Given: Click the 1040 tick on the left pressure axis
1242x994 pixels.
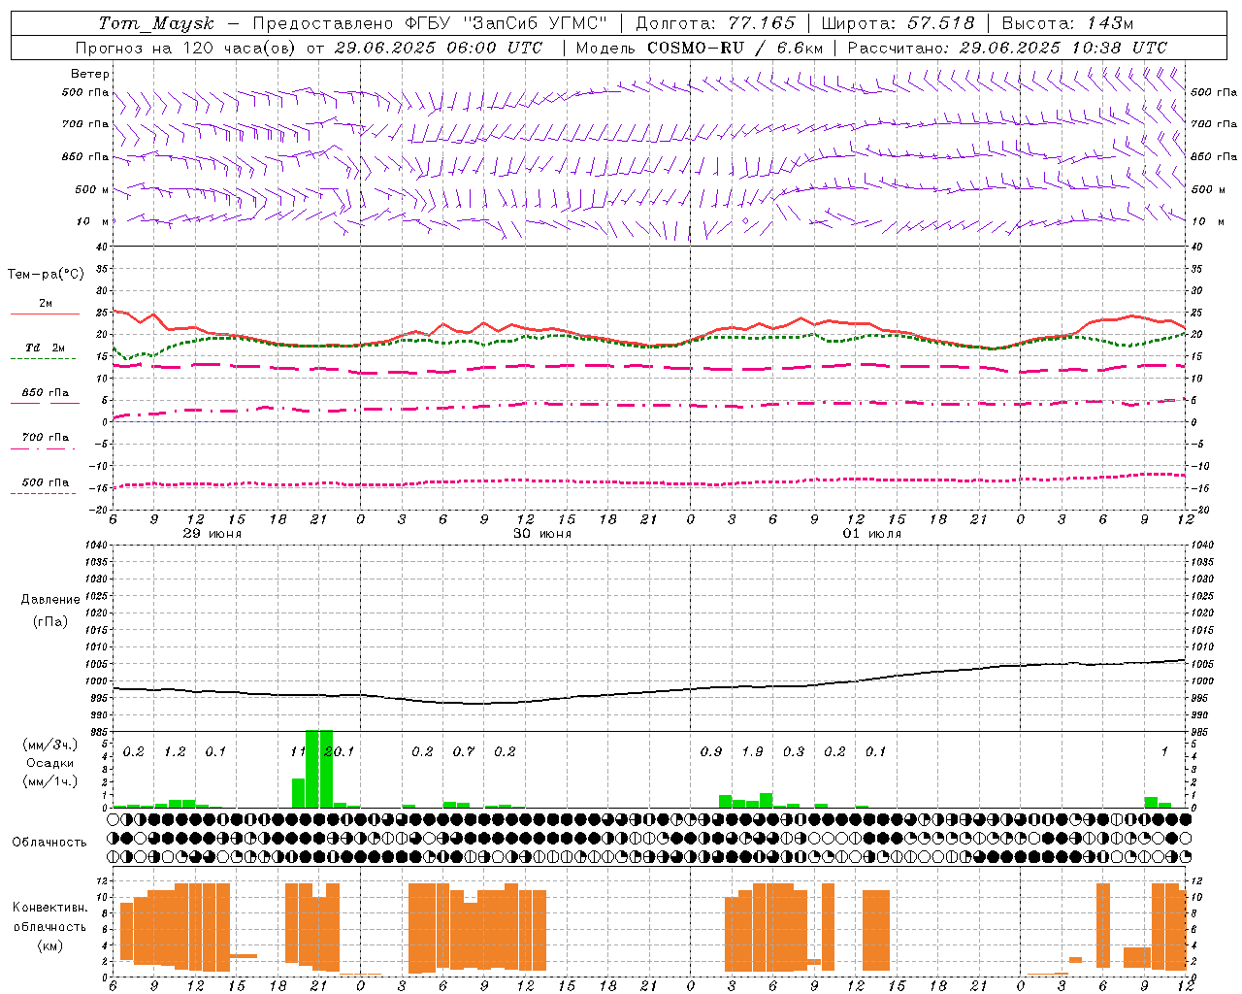Looking at the screenshot, I should click(96, 545).
